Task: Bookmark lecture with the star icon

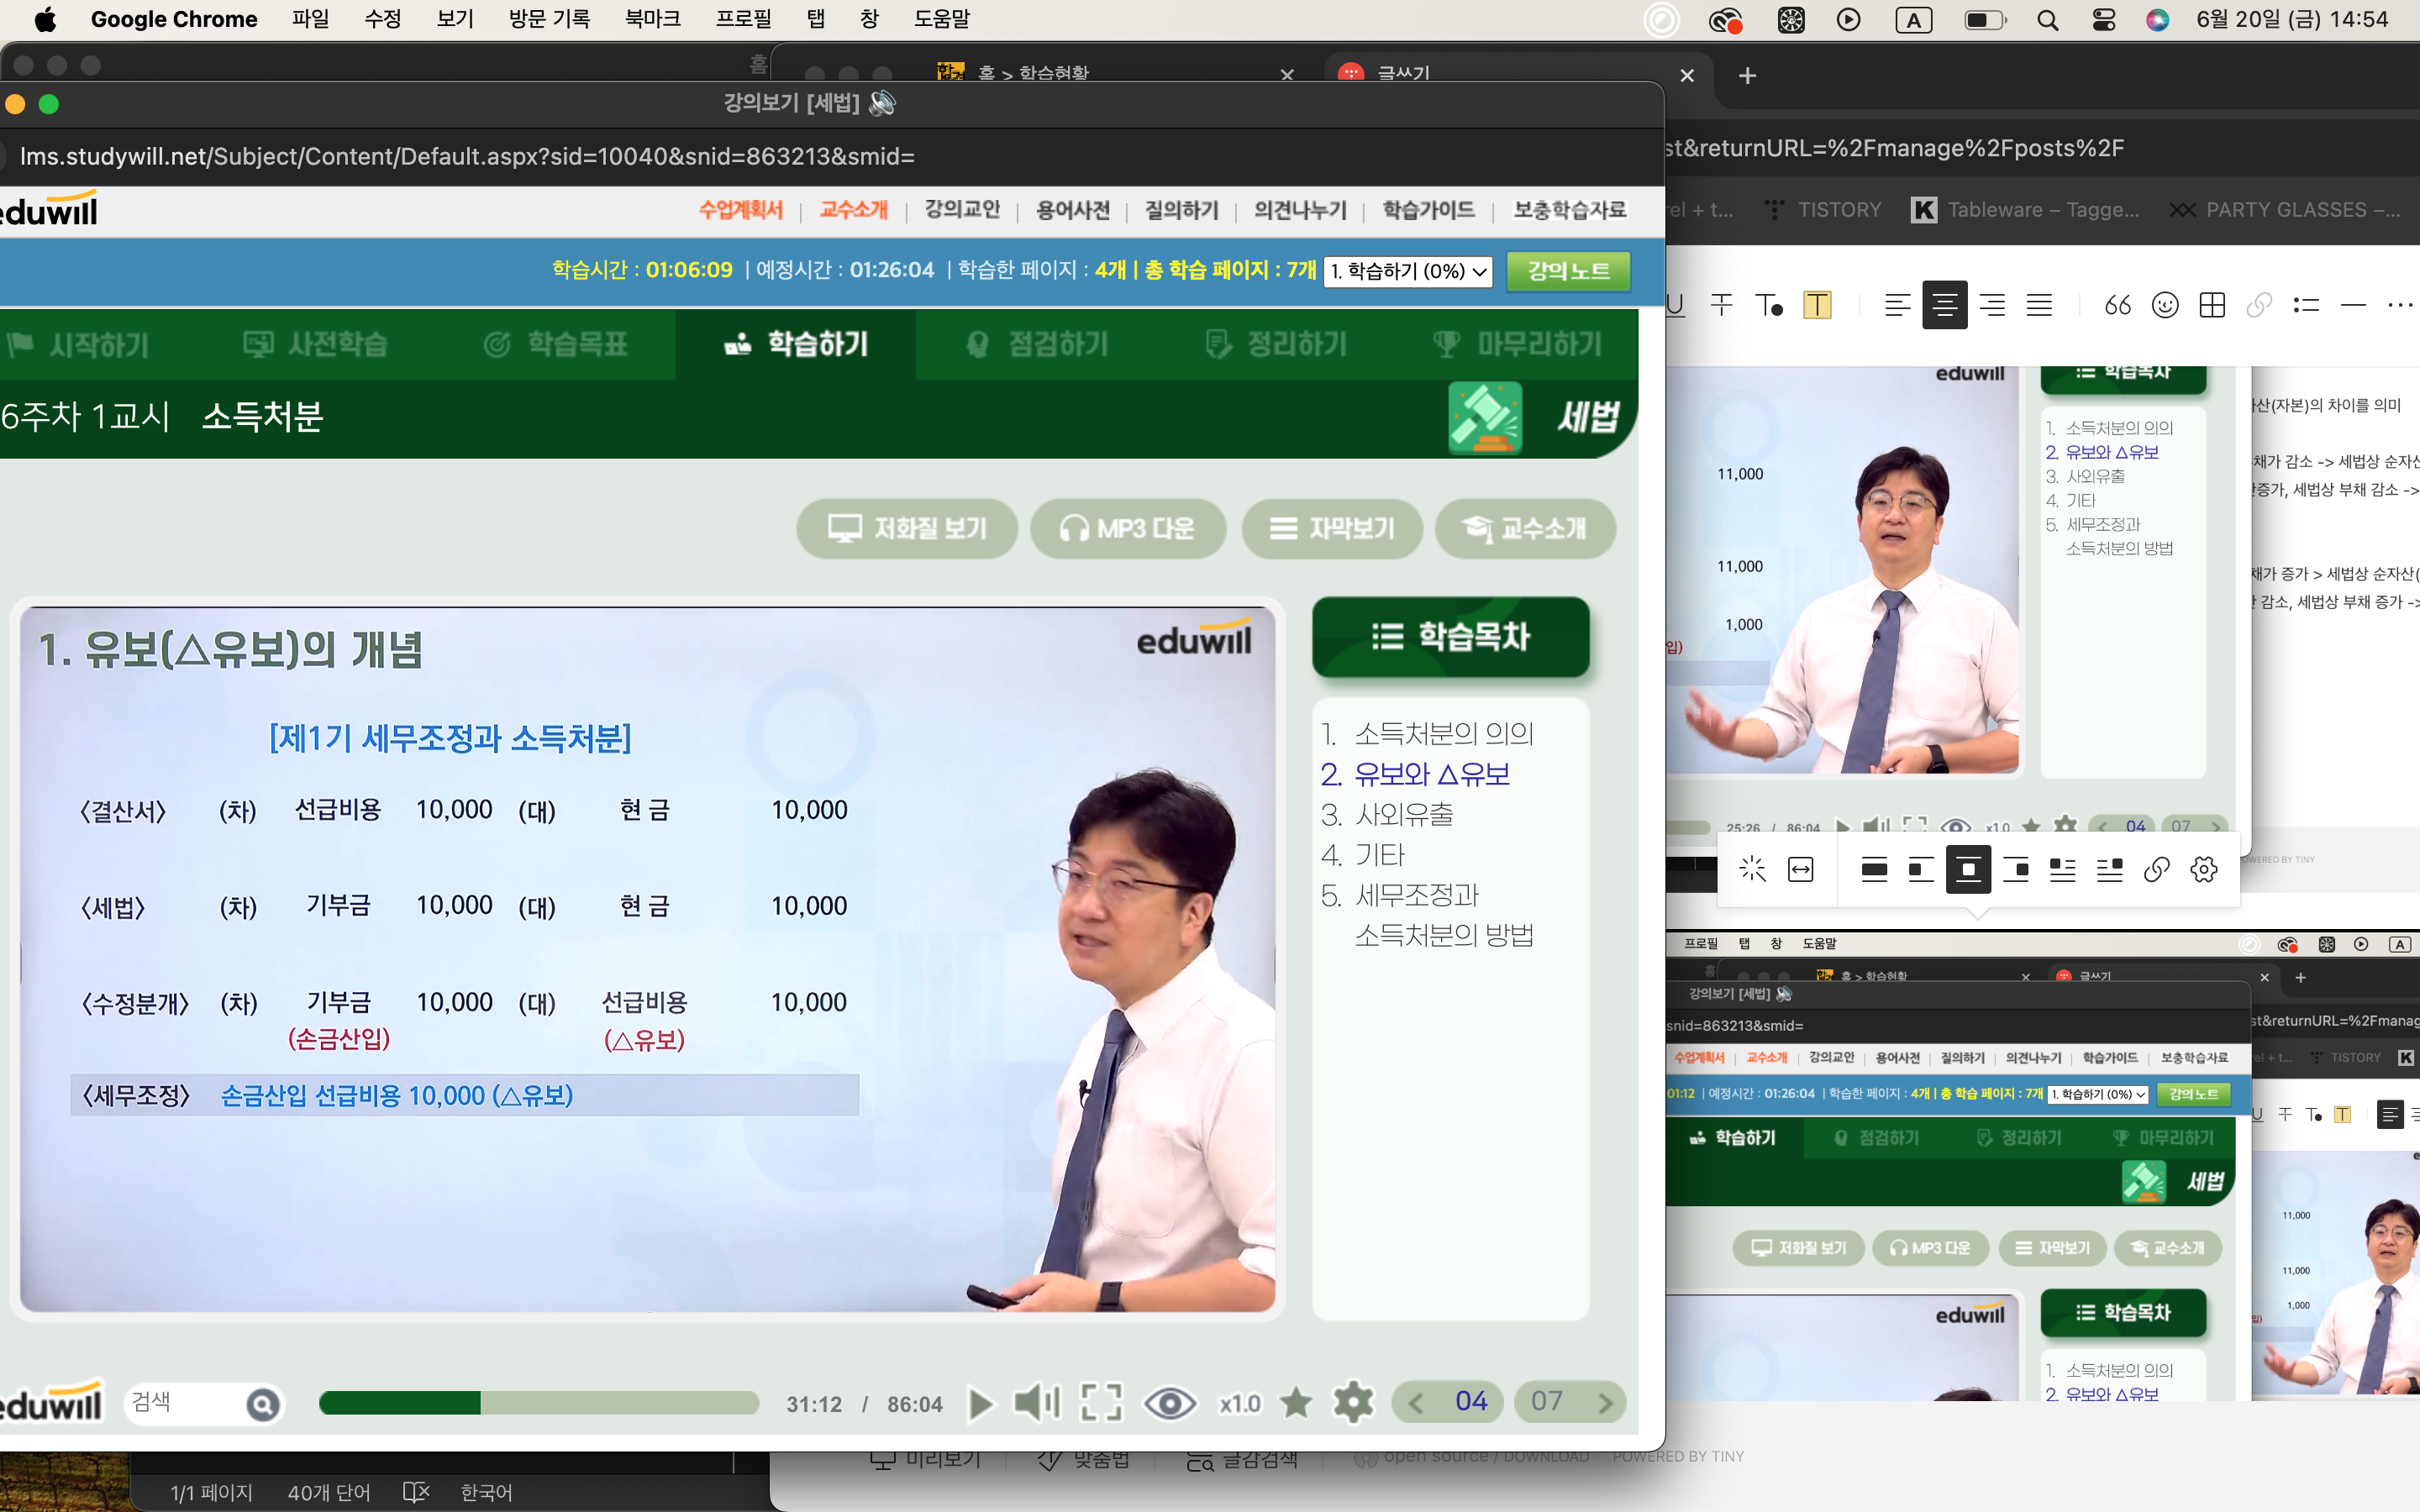Action: click(x=1296, y=1403)
